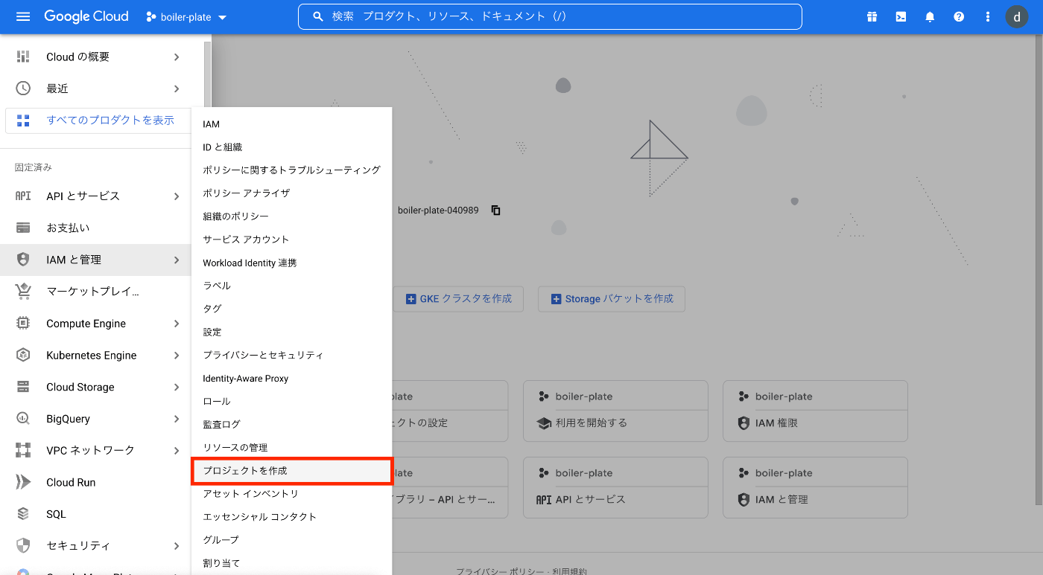Focus the product and resource search box
The height and width of the screenshot is (575, 1043).
coord(550,16)
